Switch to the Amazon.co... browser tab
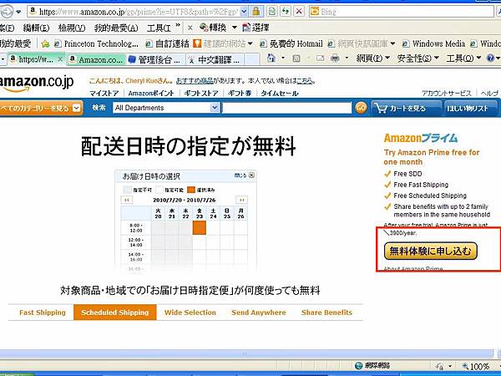This screenshot has height=376, width=501. click(95, 59)
